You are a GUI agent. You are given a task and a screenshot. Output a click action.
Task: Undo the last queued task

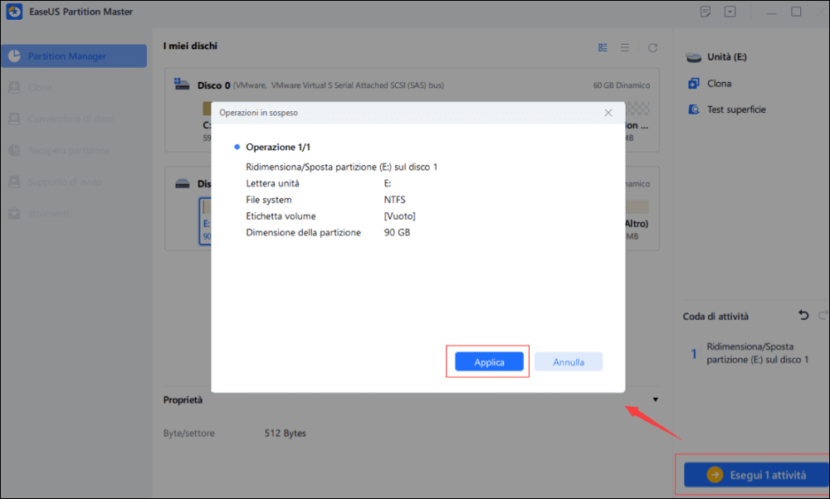tap(803, 316)
